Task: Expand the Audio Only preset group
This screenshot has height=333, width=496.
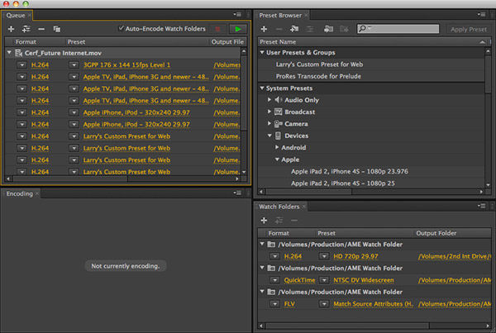Action: click(269, 100)
